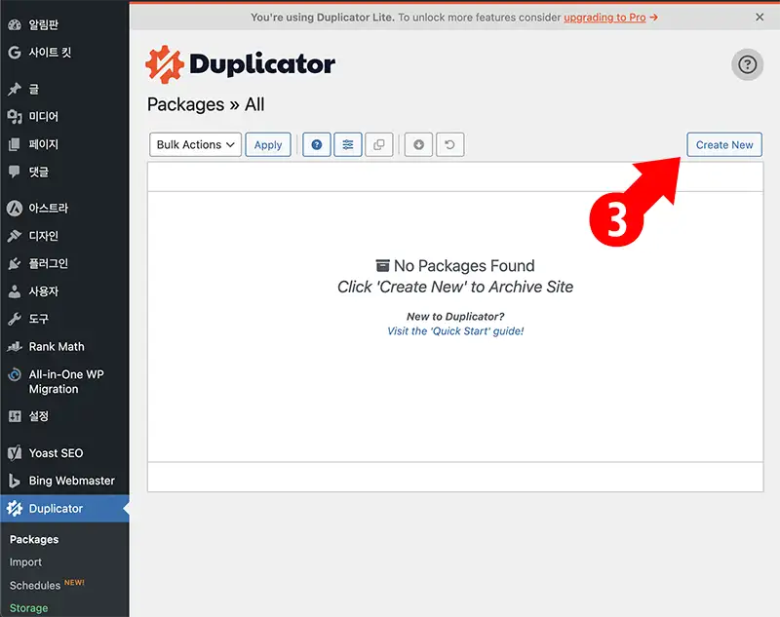Click the media icon beside 미디어

(x=15, y=117)
